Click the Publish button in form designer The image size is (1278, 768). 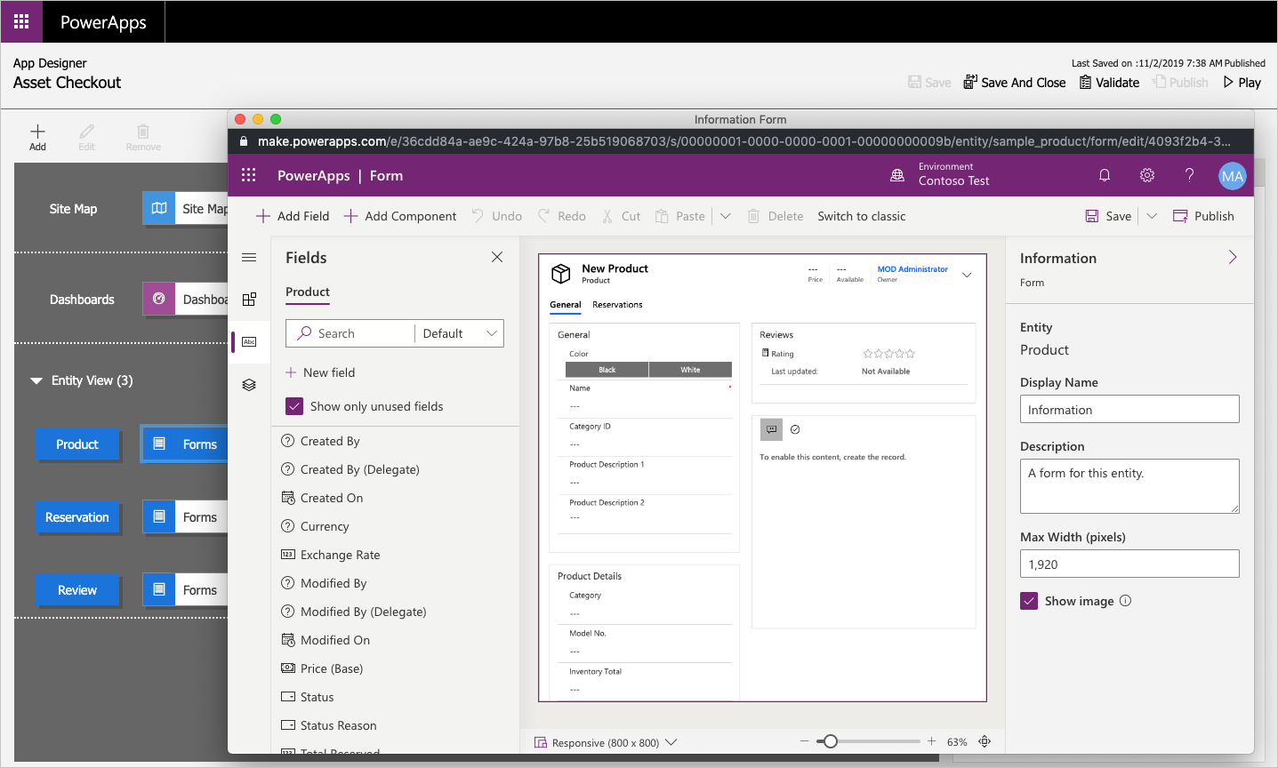click(1203, 216)
